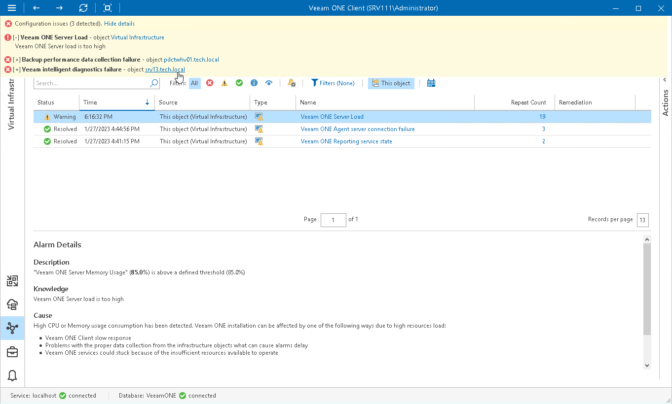The image size is (672, 404).
Task: Select the 6:16:32 PM time cell
Action: [x=97, y=117]
